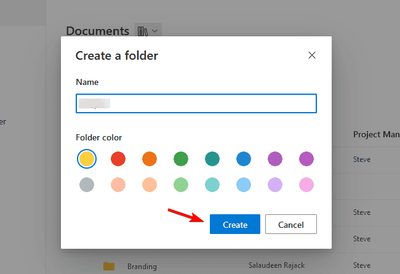Select the dark green folder color
Viewport: 400px width, 274px height.
pyautogui.click(x=181, y=159)
